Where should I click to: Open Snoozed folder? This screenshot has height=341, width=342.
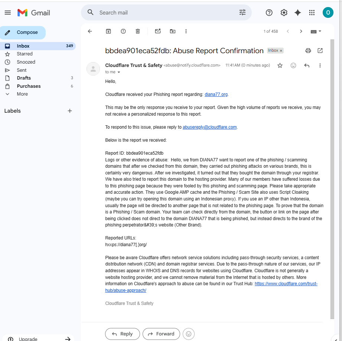point(26,62)
